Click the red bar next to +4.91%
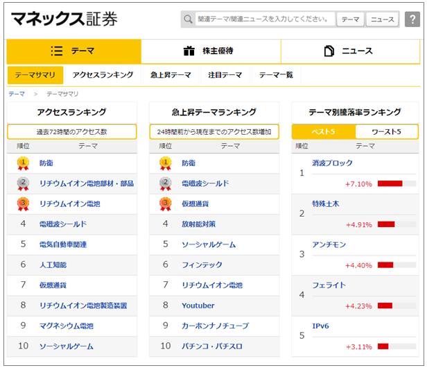This screenshot has height=368, width=427. pos(386,224)
